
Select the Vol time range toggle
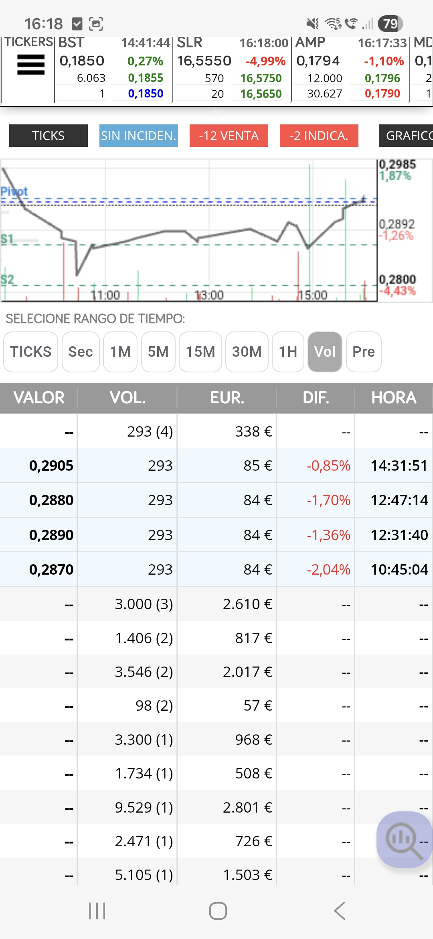pos(325,352)
